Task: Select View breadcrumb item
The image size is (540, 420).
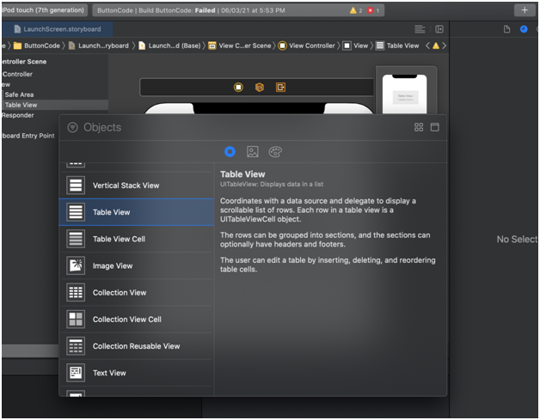Action: pyautogui.click(x=356, y=46)
